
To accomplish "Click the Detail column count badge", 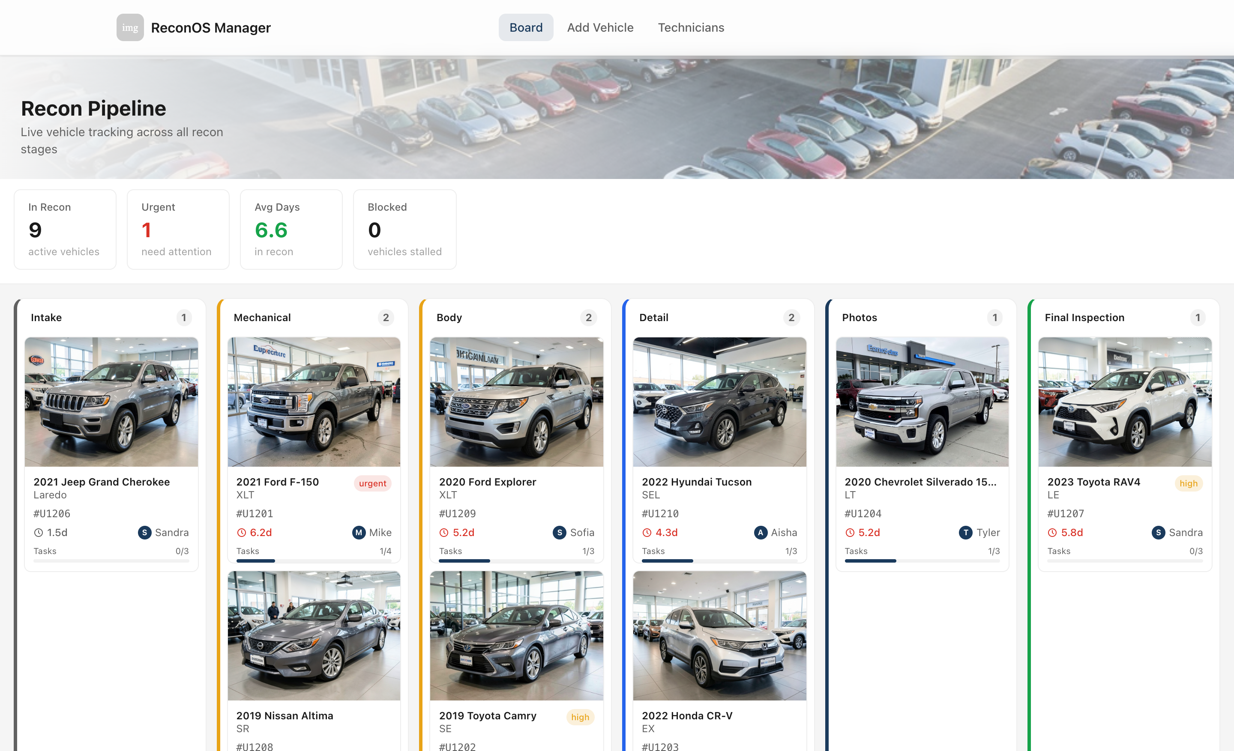I will coord(791,318).
